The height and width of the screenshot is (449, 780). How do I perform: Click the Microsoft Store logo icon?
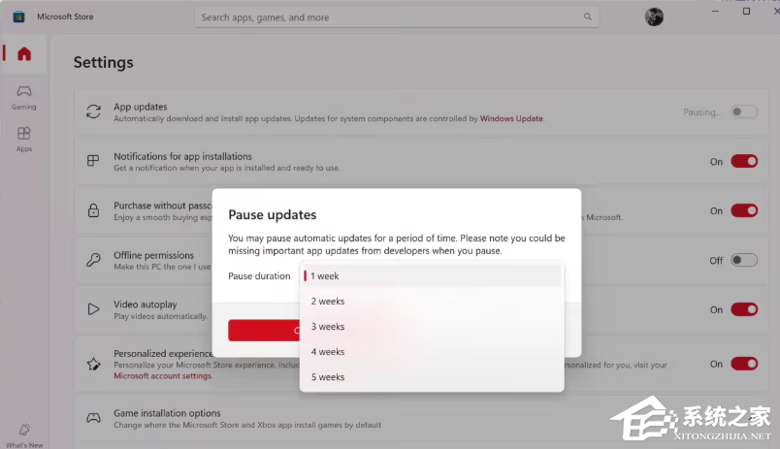pyautogui.click(x=18, y=16)
